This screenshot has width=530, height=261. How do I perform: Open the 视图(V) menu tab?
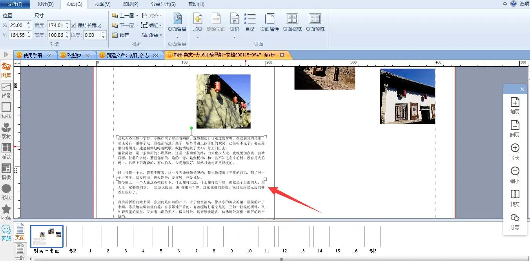(103, 4)
